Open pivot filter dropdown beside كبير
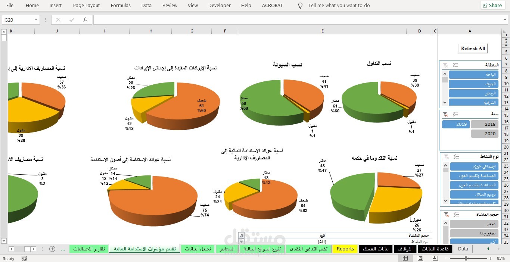Viewport: 510px width, 262px height. (x=242, y=235)
